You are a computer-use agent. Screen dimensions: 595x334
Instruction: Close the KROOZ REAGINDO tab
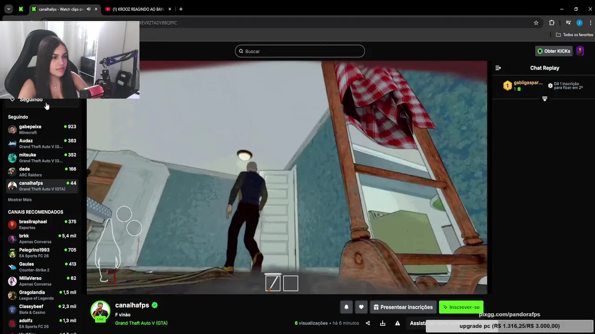pyautogui.click(x=170, y=9)
